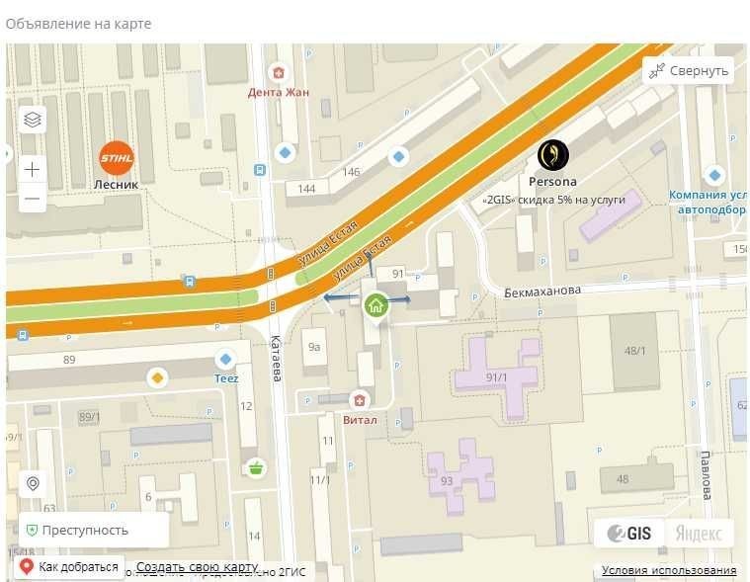Select the green house listing marker
The width and height of the screenshot is (750, 582).
(x=375, y=305)
